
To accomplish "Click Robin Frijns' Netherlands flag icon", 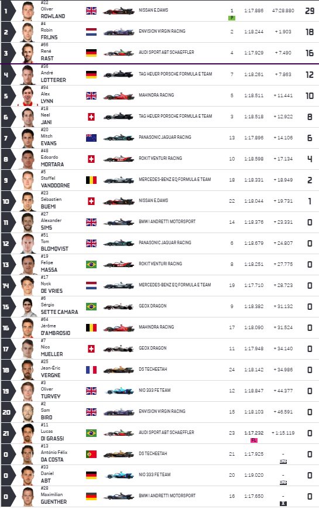I will click(x=91, y=32).
